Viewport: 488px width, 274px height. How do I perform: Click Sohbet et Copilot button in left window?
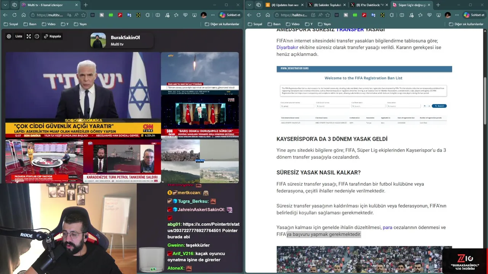[230, 15]
